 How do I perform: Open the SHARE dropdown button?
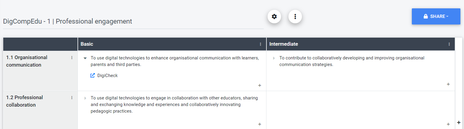(436, 16)
